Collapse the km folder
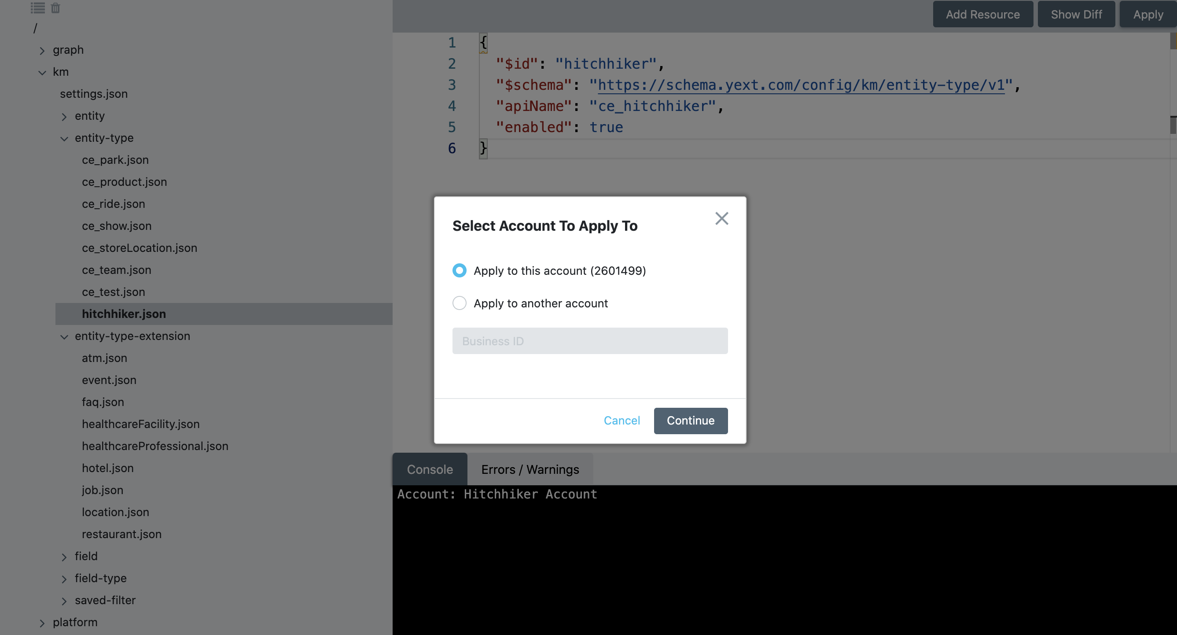This screenshot has width=1177, height=635. pyautogui.click(x=42, y=73)
